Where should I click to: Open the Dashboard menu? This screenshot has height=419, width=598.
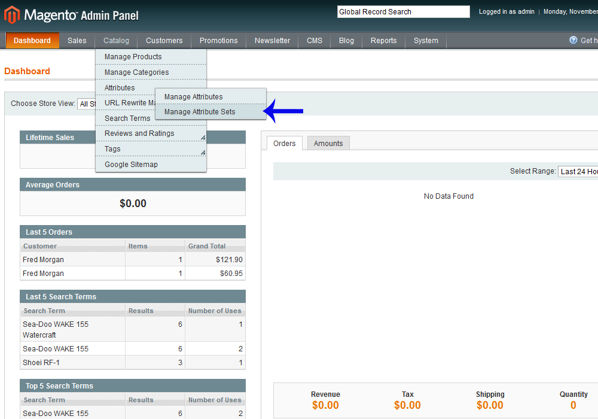[32, 41]
